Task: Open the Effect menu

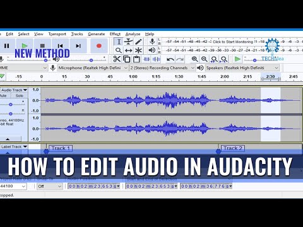Action: [115, 34]
